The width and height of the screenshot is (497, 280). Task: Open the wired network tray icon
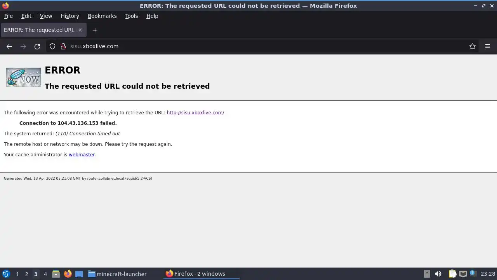pos(463,274)
